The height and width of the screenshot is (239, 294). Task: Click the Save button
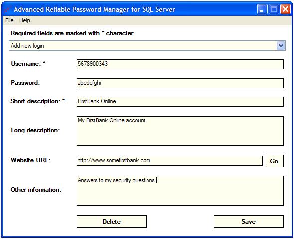coord(249,221)
